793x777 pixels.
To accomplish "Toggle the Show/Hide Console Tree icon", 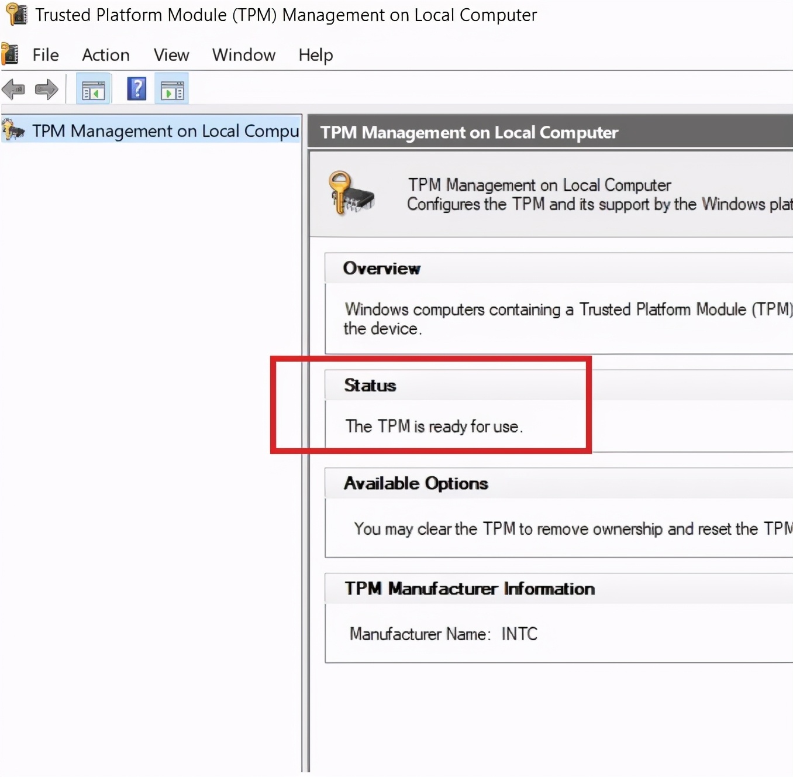I will point(94,90).
